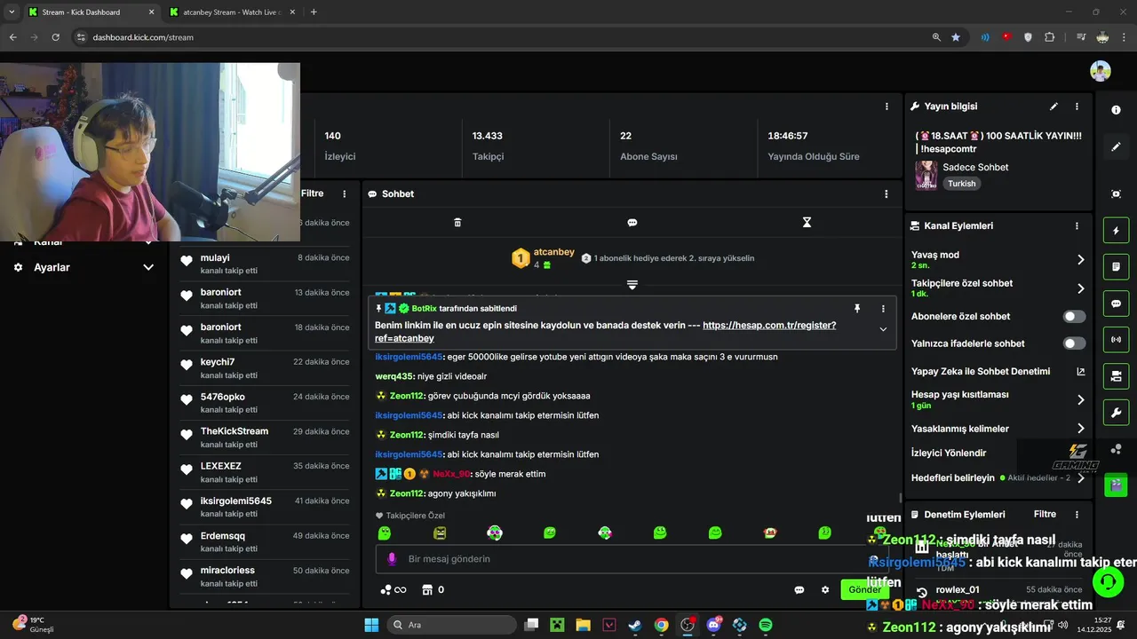Open a new browser tab with plus

point(314,12)
